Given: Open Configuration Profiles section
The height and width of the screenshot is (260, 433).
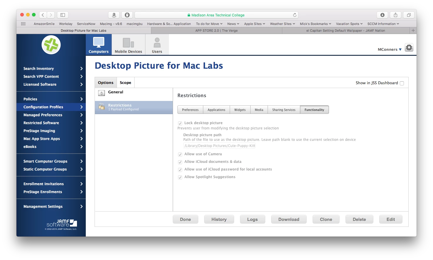Looking at the screenshot, I should 51,107.
